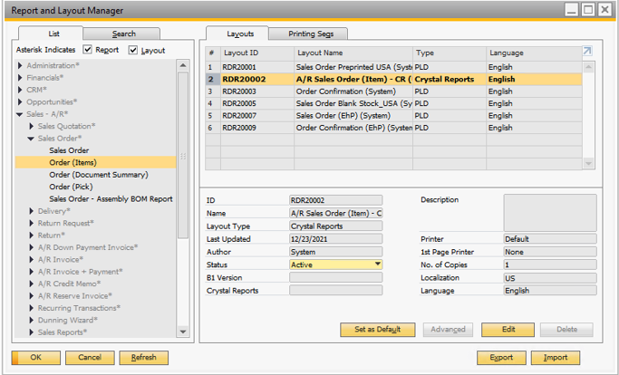The height and width of the screenshot is (375, 619).
Task: Click the Set as Default button
Action: click(x=377, y=330)
